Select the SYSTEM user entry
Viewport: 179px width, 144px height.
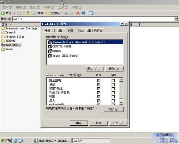pos(55,51)
